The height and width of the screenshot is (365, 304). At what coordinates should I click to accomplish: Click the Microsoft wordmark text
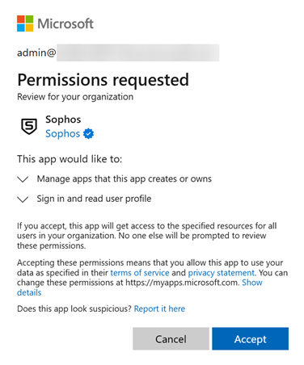pyautogui.click(x=65, y=23)
